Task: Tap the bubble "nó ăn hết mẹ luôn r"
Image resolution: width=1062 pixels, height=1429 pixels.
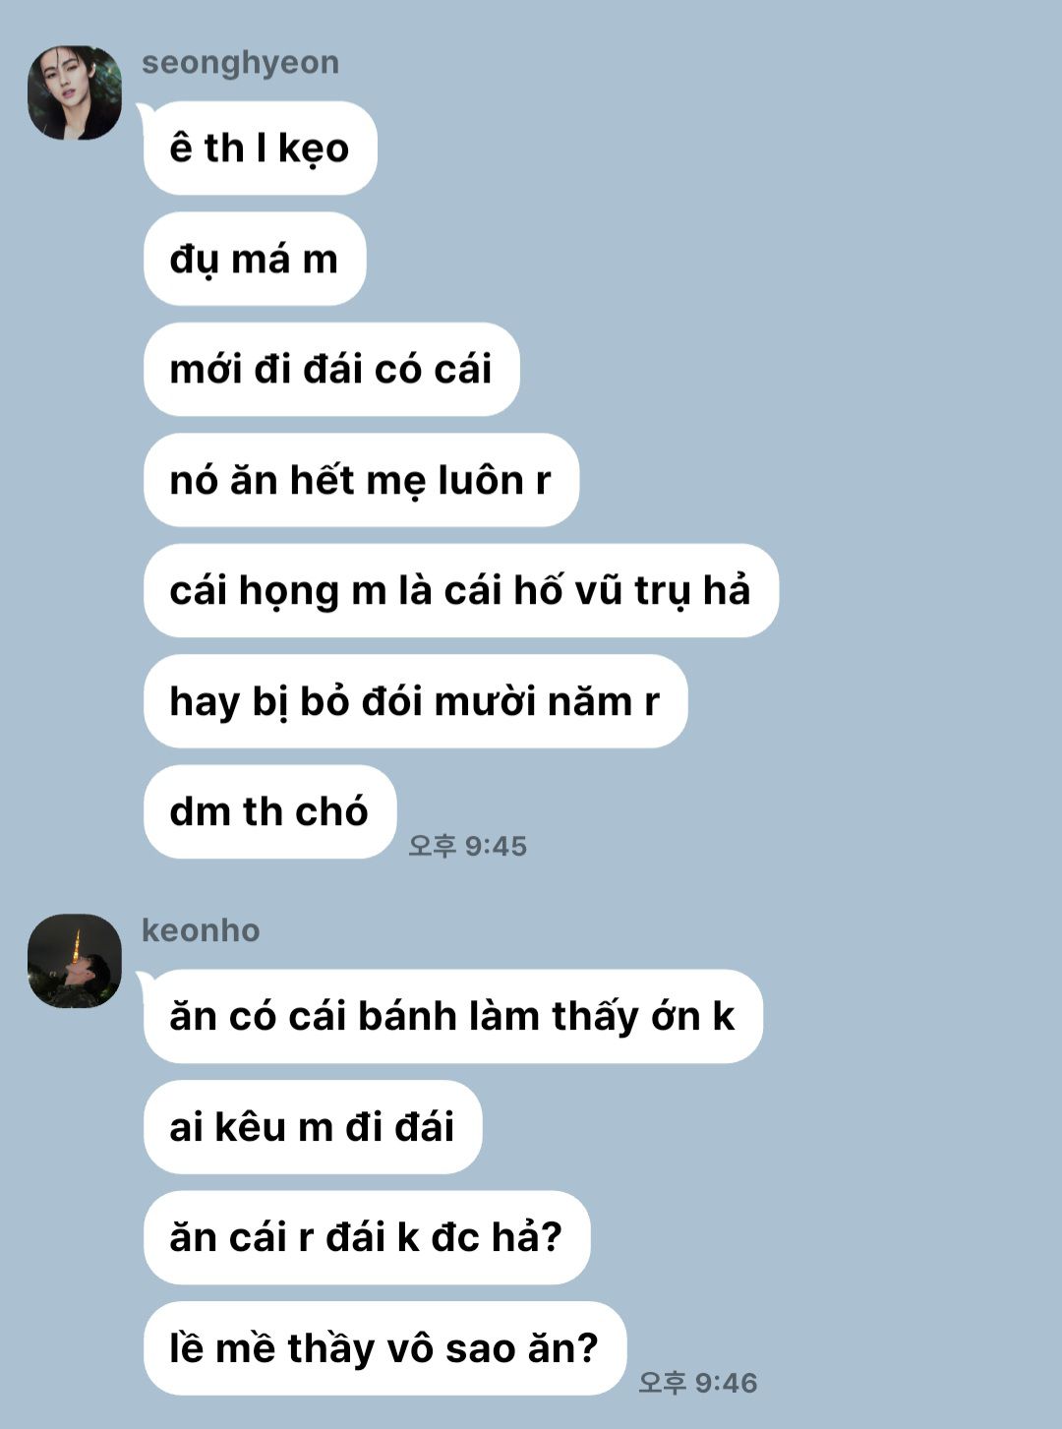Action: coord(361,480)
